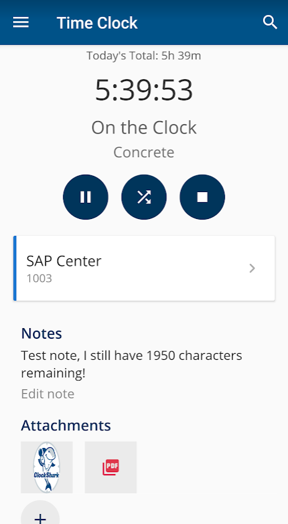Stop the clock to clock out

tap(202, 197)
